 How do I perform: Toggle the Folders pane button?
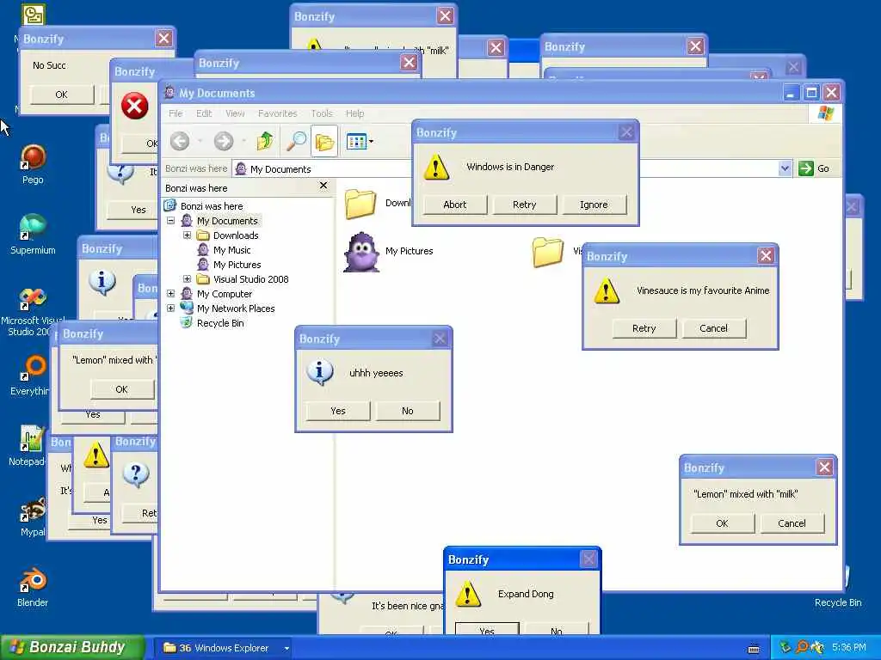tap(324, 141)
